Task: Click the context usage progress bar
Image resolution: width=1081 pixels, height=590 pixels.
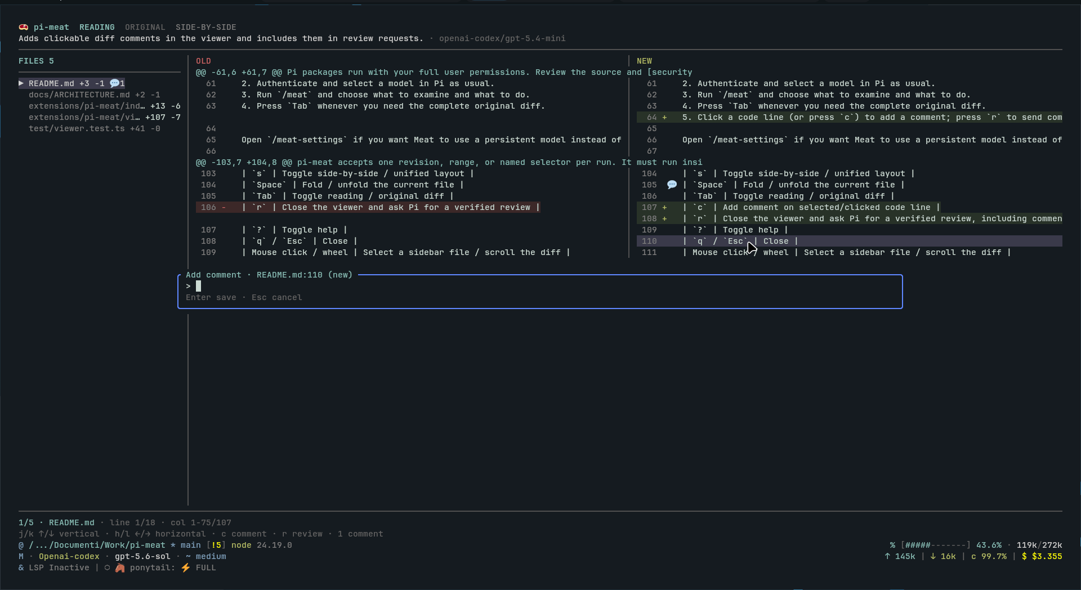Action: [x=936, y=545]
